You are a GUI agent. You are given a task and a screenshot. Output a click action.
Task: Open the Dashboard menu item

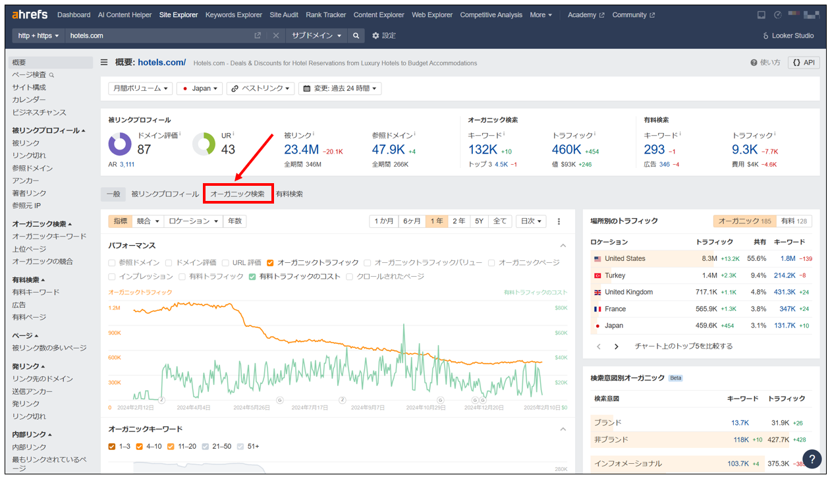(74, 14)
